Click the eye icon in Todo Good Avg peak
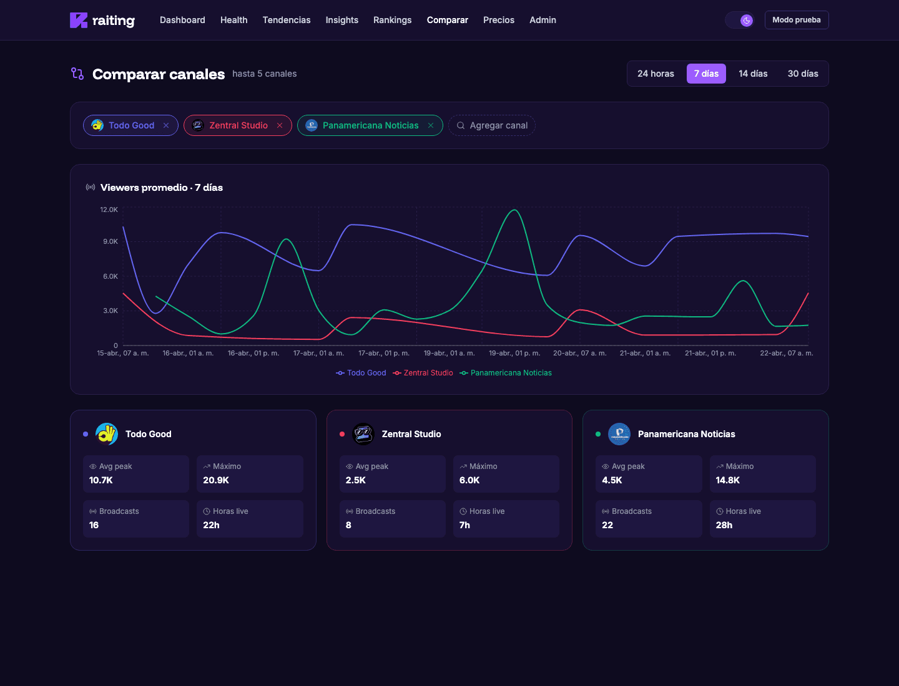The width and height of the screenshot is (899, 686). click(x=93, y=466)
